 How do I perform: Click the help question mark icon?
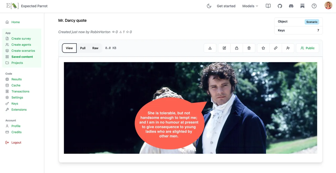point(314,6)
